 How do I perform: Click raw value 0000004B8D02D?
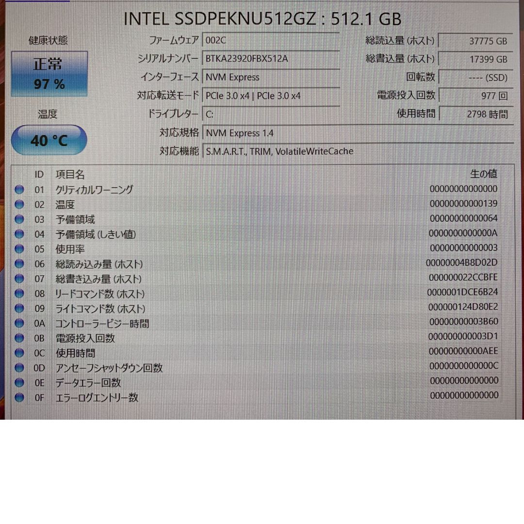(461, 262)
